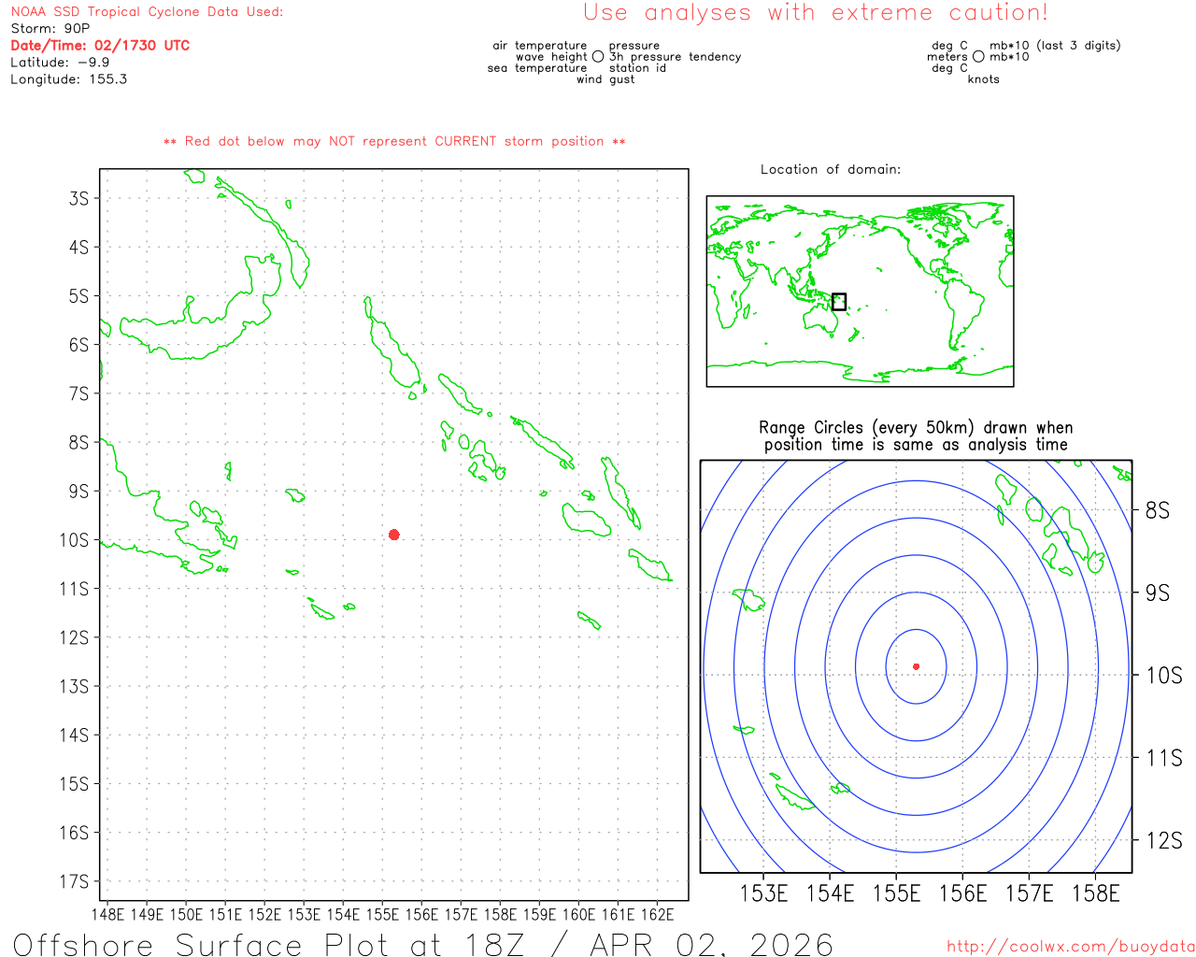
Task: Click the small red dot inside range circles
Action: pos(916,666)
